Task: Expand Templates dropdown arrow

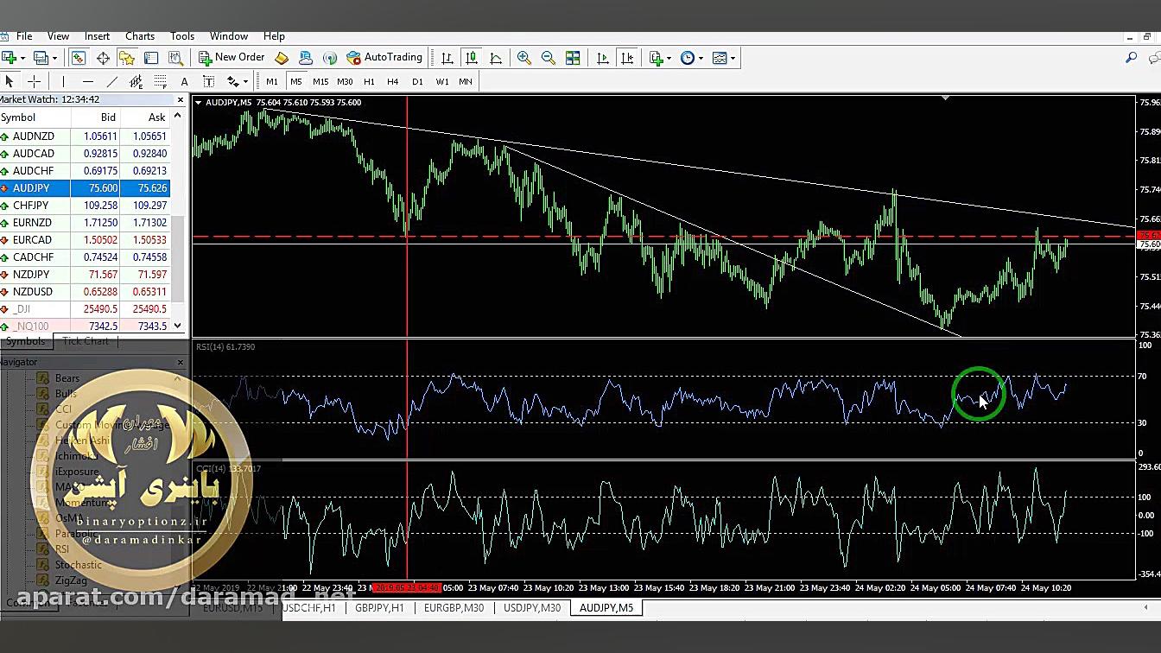Action: 733,58
